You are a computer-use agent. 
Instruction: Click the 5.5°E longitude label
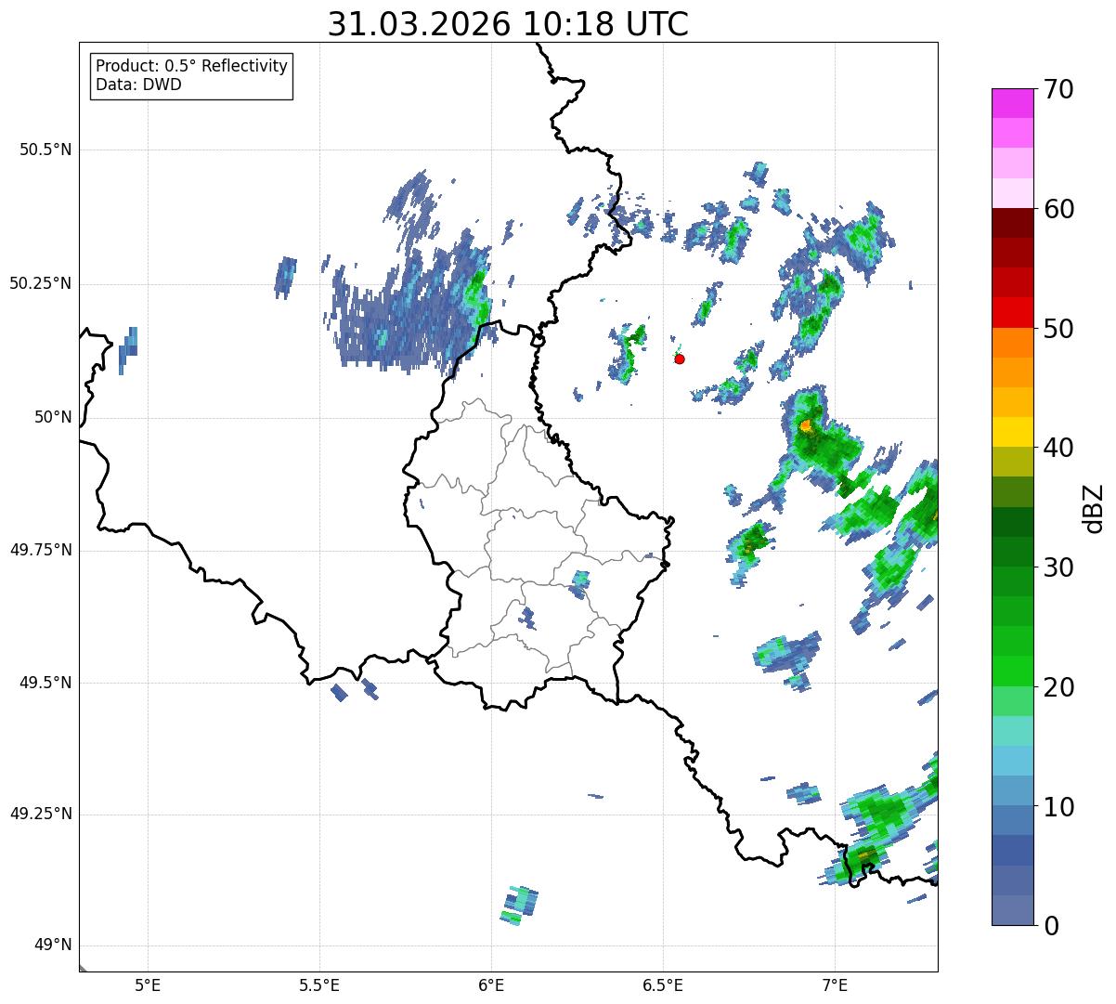(x=319, y=984)
